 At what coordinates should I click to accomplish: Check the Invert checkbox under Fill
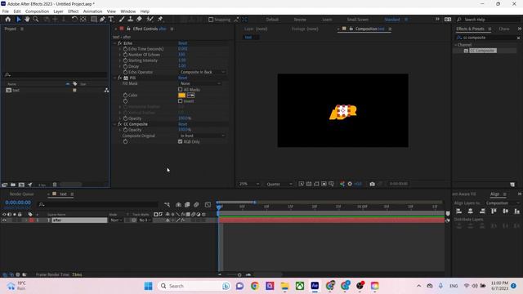click(x=180, y=101)
